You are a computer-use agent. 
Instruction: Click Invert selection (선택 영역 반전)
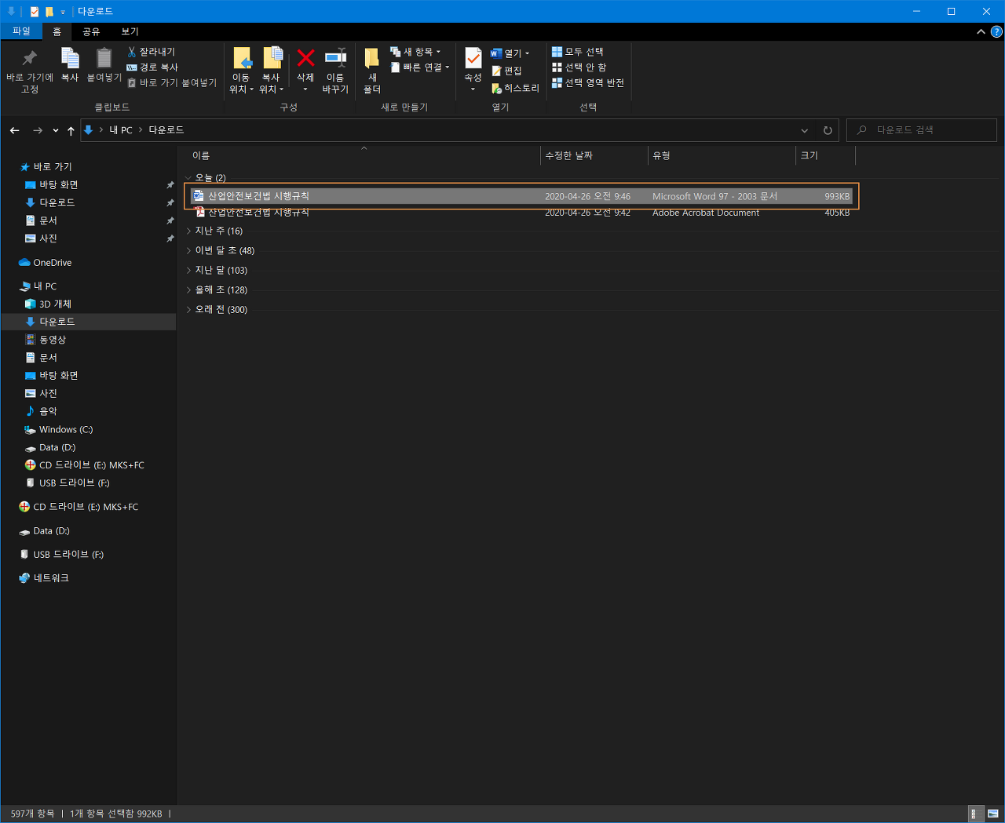pos(588,82)
